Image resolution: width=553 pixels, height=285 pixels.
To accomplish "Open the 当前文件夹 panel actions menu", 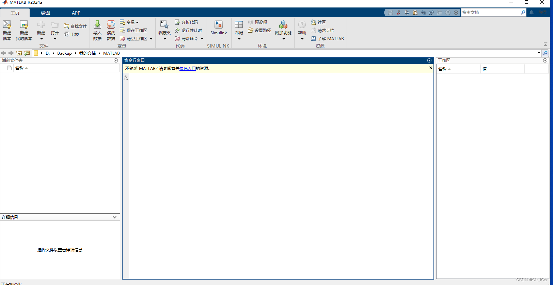I will coord(116,60).
